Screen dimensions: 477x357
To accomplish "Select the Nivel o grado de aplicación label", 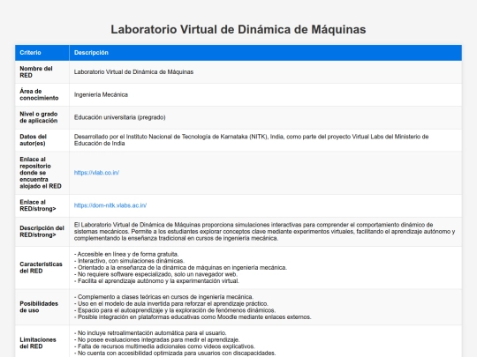I will point(39,117).
